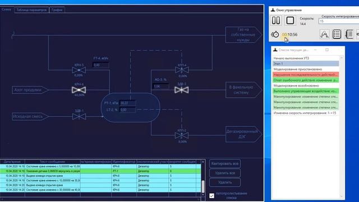Image resolution: width=359 pixels, height=202 pixels.
Task: Open the list icon in the control window
Action: [x=337, y=34]
